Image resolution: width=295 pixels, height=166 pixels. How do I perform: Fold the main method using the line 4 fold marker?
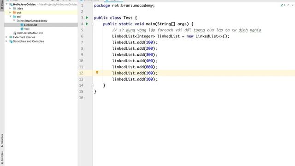(93, 24)
